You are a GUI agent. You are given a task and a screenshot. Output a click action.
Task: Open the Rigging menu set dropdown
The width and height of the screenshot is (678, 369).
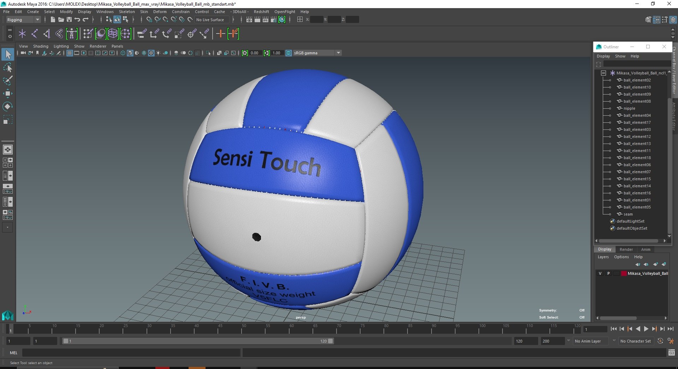click(x=23, y=20)
